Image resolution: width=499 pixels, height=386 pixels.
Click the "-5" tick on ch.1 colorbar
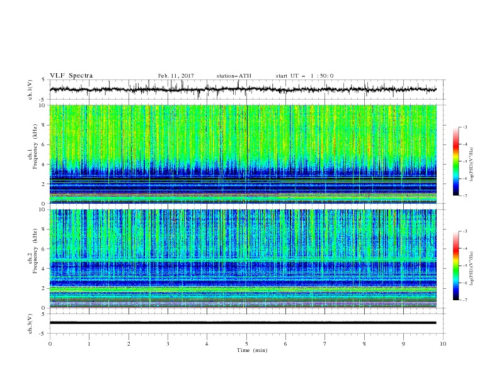click(465, 161)
